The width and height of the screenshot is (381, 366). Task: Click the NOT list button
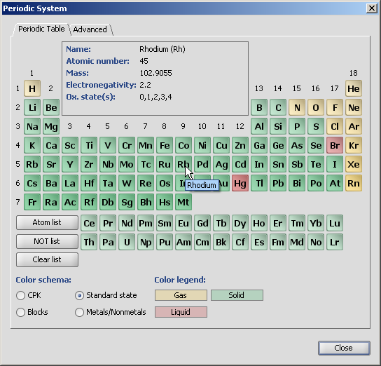47,241
